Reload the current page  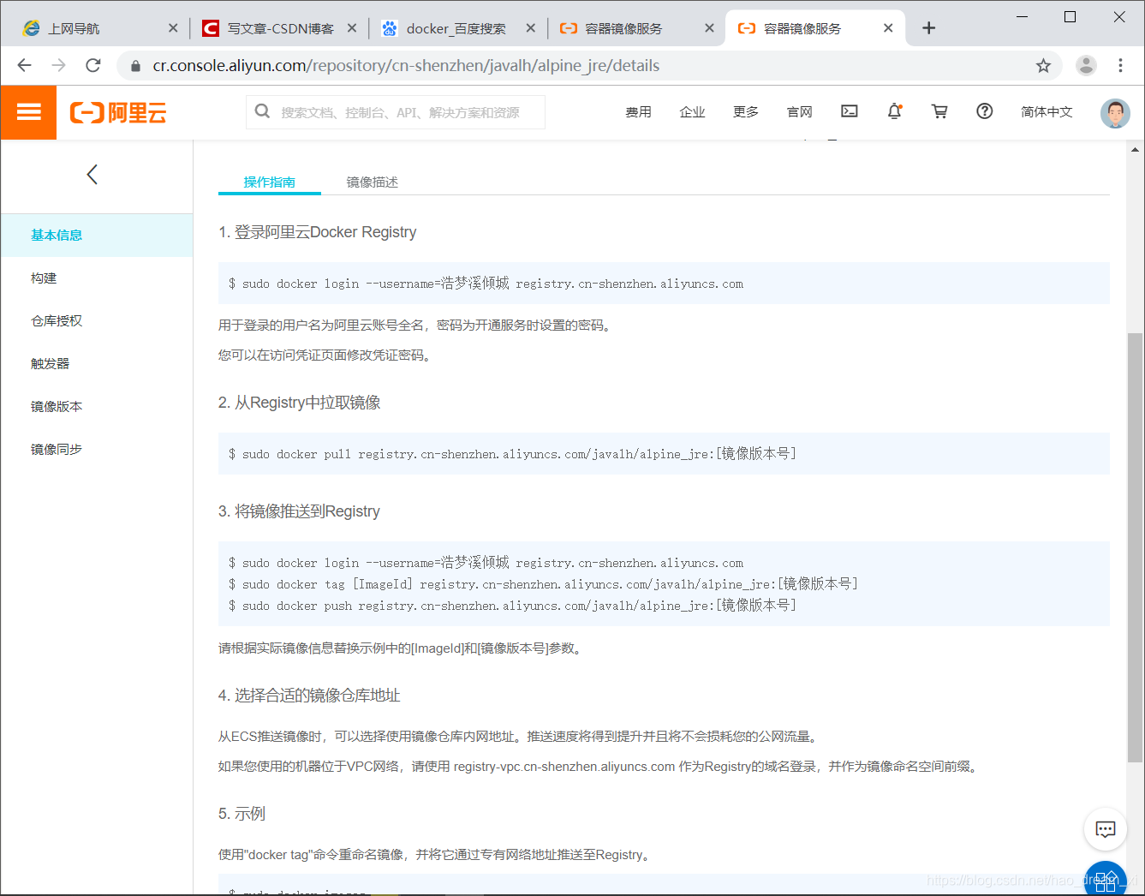click(x=93, y=65)
